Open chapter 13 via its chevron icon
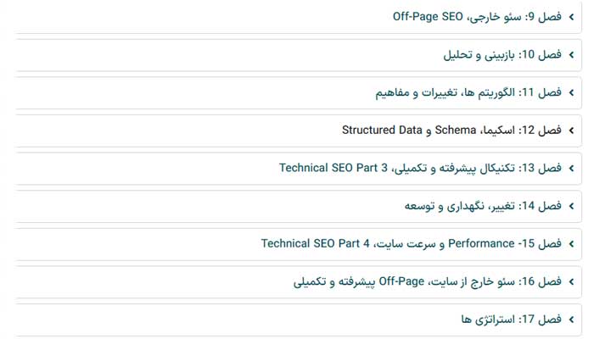The width and height of the screenshot is (594, 339). pos(571,168)
